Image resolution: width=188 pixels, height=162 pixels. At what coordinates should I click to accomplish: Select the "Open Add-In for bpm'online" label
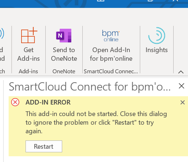tap(111, 54)
